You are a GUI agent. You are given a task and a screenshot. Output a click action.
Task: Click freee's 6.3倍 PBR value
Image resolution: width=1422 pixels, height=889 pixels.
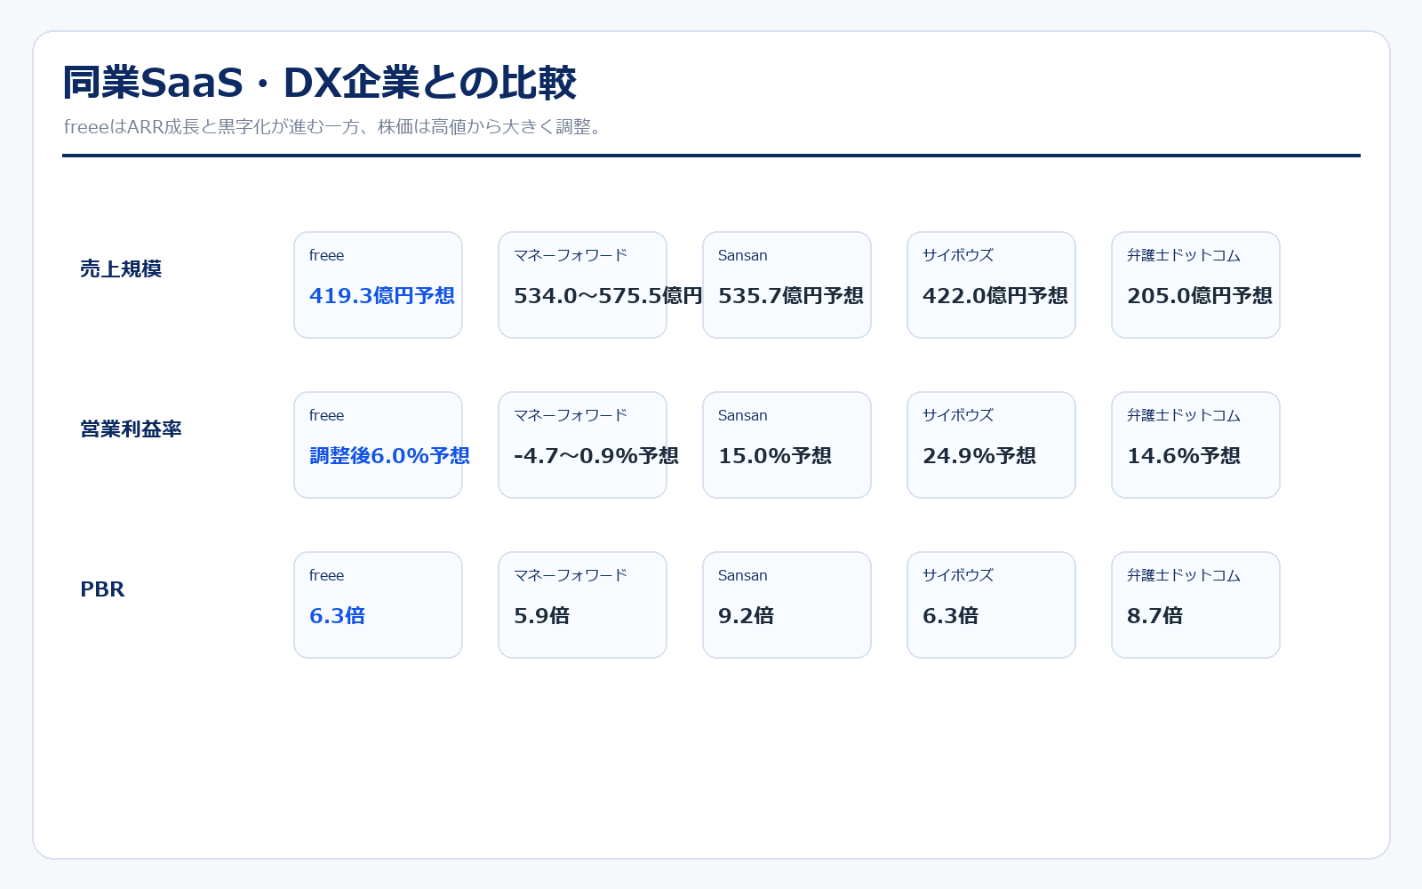[x=338, y=615]
